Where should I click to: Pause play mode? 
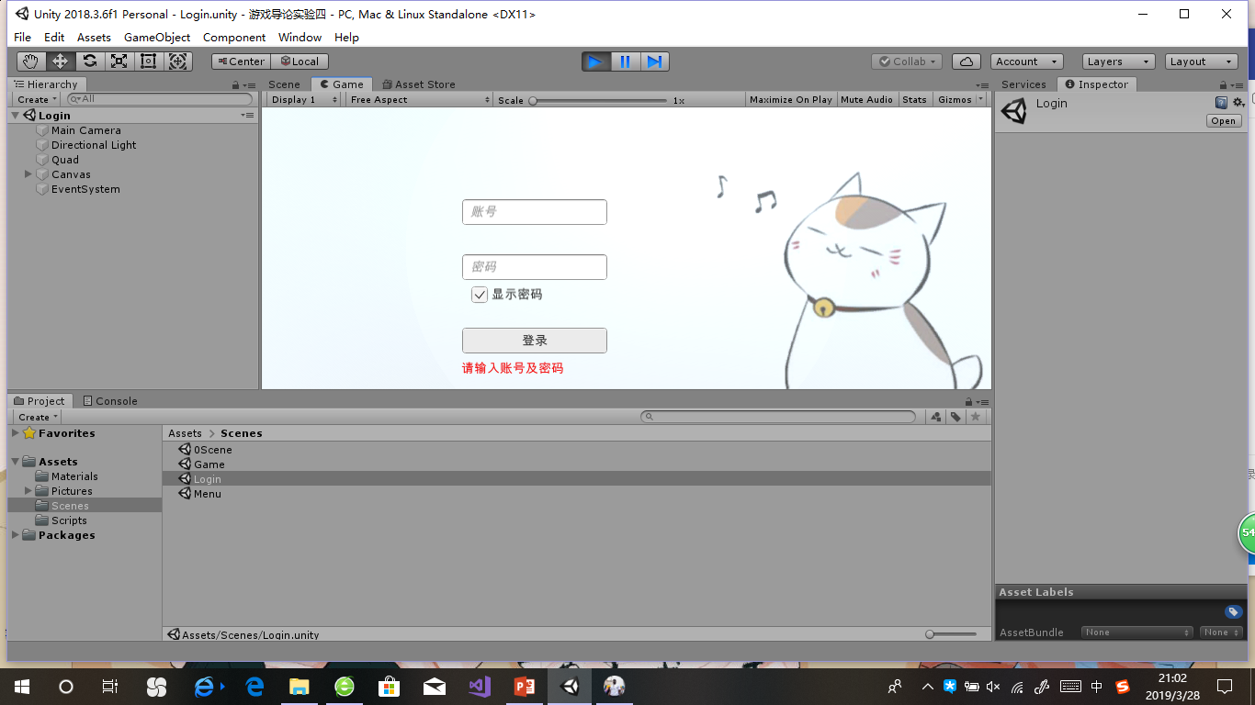click(x=625, y=61)
